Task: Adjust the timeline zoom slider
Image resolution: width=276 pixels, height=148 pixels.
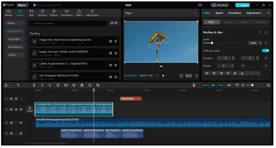Action: [x=252, y=85]
